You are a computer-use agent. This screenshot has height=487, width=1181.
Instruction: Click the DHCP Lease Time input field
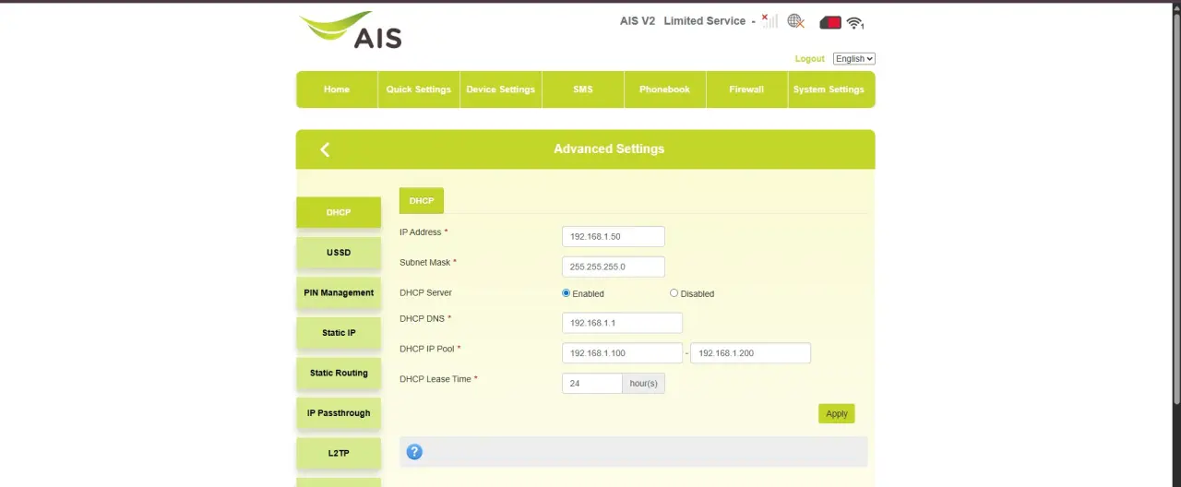click(x=592, y=383)
